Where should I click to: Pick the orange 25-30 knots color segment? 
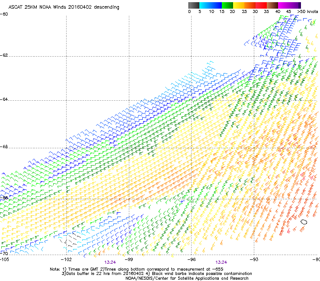(250, 5)
